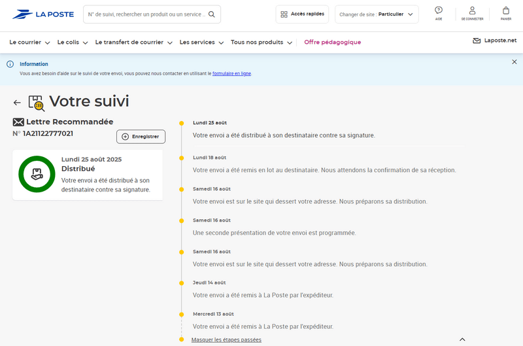This screenshot has width=523, height=346.
Task: Click the La Poste logo
Action: tap(43, 14)
